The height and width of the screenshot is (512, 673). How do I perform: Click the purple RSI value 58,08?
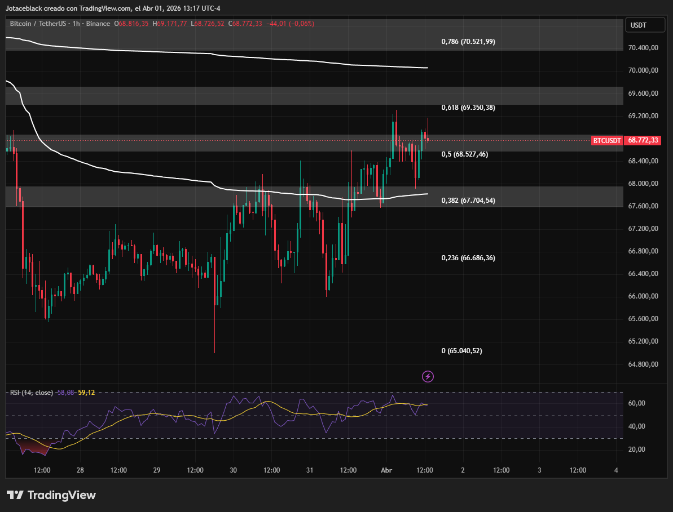click(65, 393)
